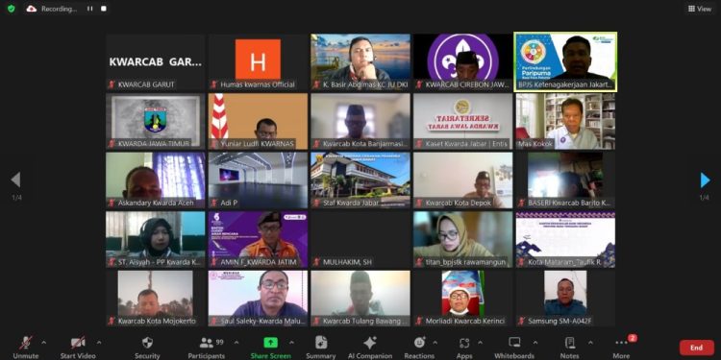
Task: End the meeting with the red button
Action: point(696,348)
